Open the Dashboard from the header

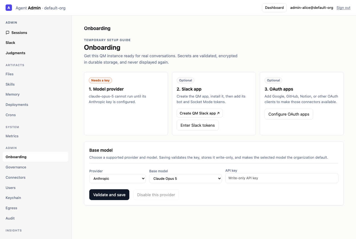click(274, 8)
